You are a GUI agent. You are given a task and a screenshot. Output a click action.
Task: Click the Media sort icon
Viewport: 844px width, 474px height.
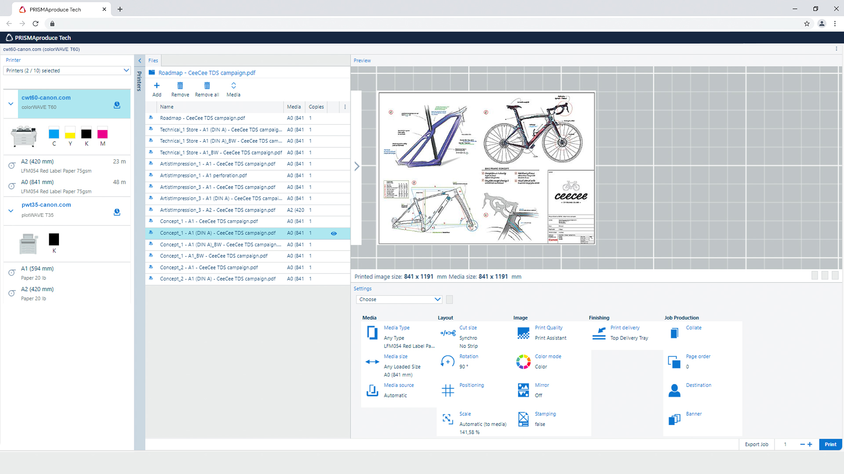pyautogui.click(x=233, y=86)
